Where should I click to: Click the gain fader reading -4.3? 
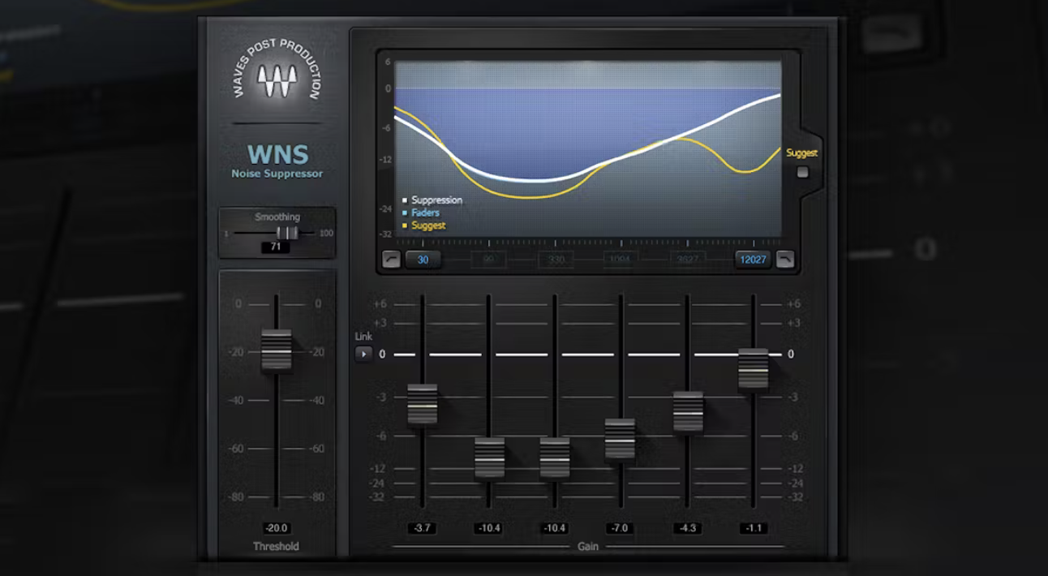coord(688,412)
